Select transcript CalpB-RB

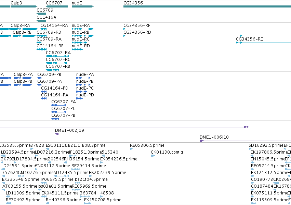[22, 32]
